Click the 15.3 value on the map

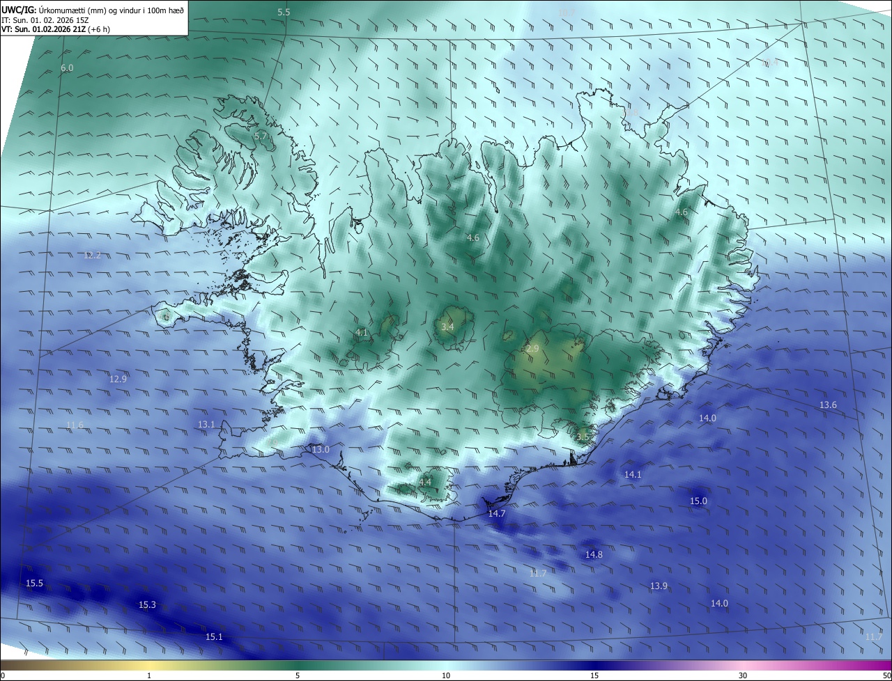(x=147, y=605)
